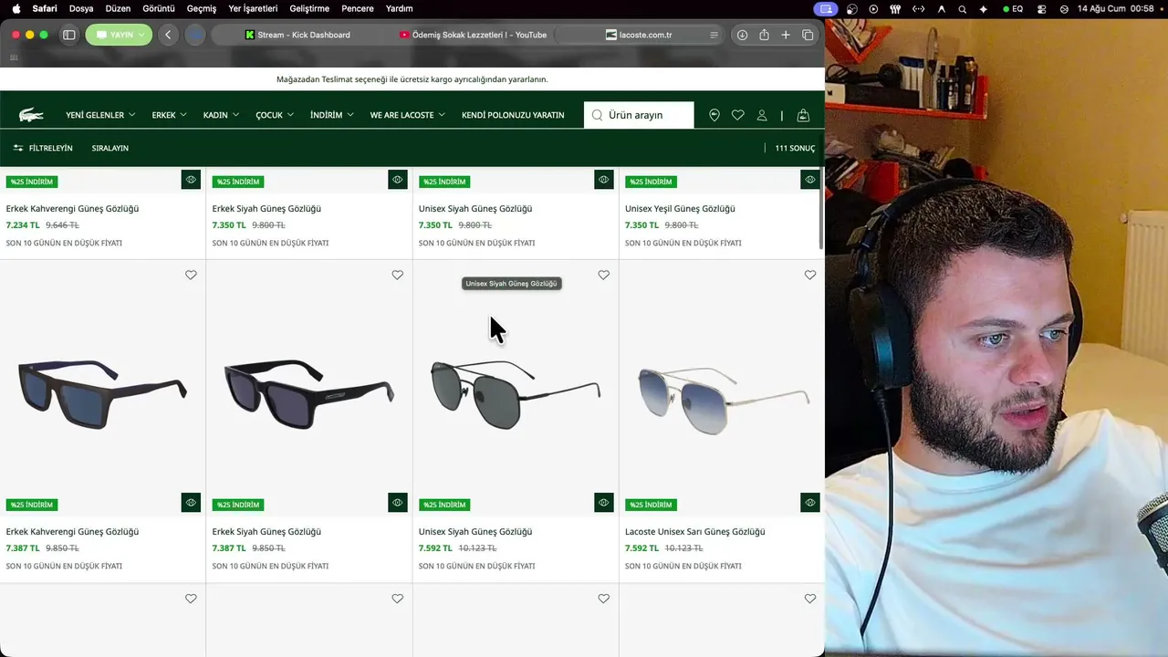Click the page's vertical scrollbar
Image resolution: width=1168 pixels, height=657 pixels.
(x=821, y=208)
